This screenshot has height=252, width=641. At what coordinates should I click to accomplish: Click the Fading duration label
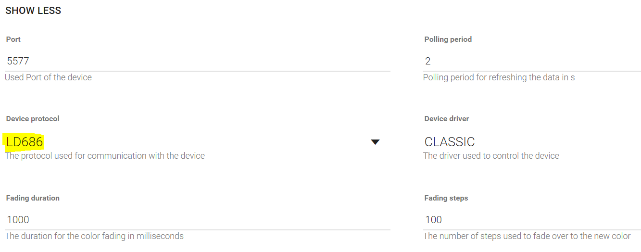[x=33, y=198]
